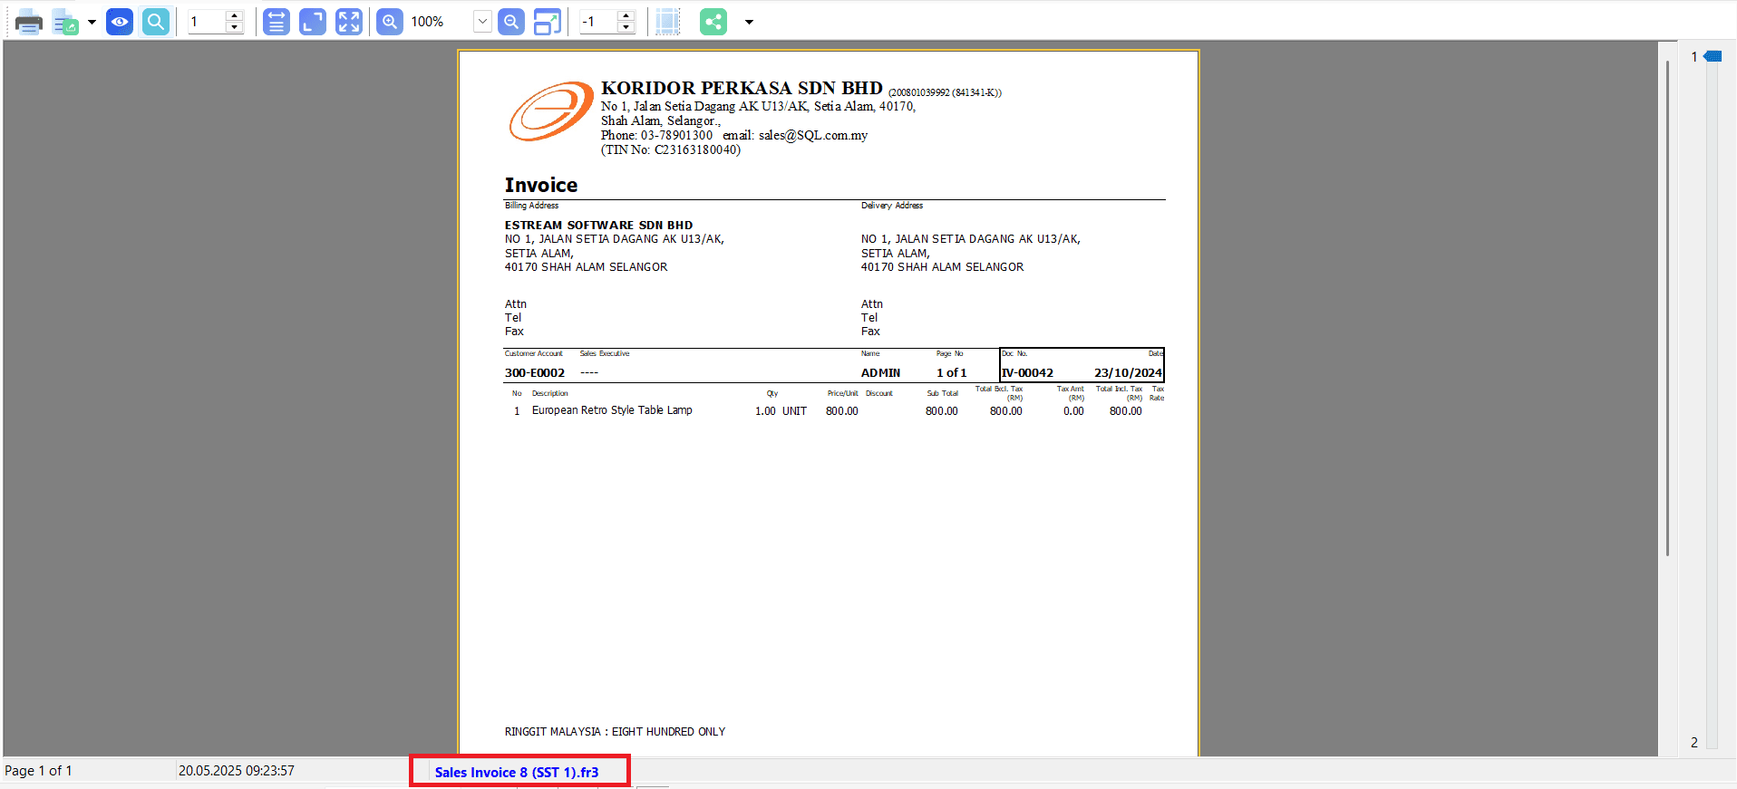Click the page number input field
This screenshot has width=1737, height=789.
206,22
